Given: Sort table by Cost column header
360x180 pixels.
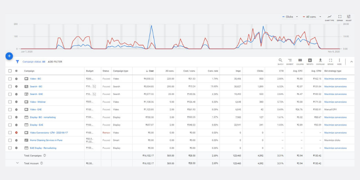Looking at the screenshot, I should (150, 71).
